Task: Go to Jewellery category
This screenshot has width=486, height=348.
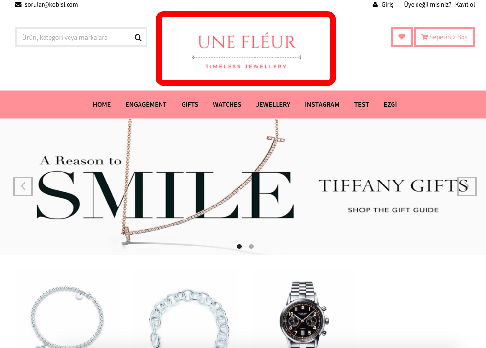Action: [273, 105]
